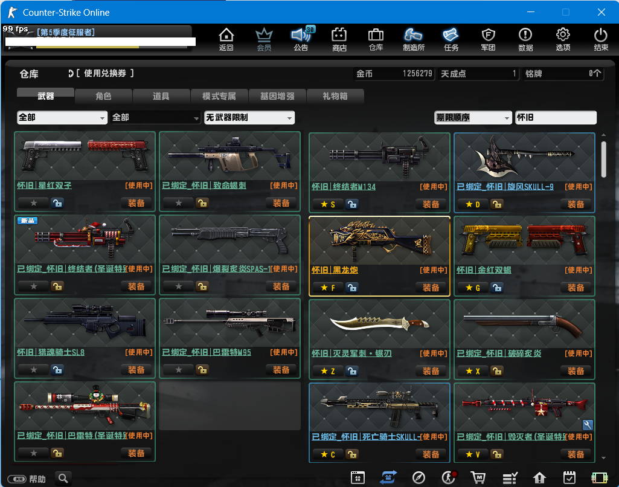Click 装备 on 终结者M134 card
The height and width of the screenshot is (487, 619).
tap(431, 204)
